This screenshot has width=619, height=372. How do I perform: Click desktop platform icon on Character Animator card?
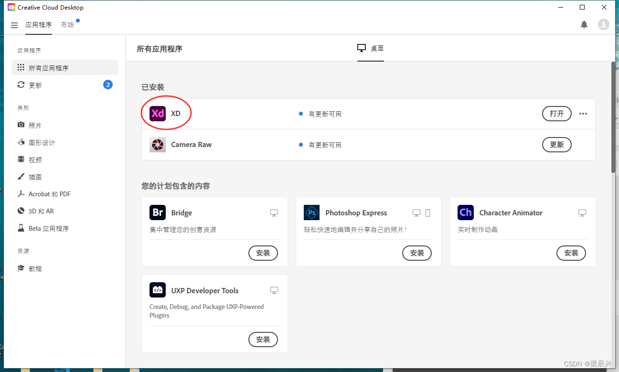[582, 213]
